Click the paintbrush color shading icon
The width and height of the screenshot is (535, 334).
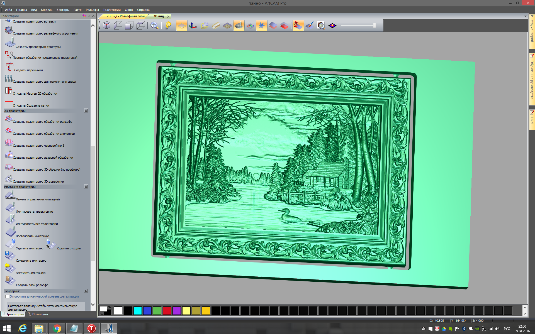(x=309, y=26)
